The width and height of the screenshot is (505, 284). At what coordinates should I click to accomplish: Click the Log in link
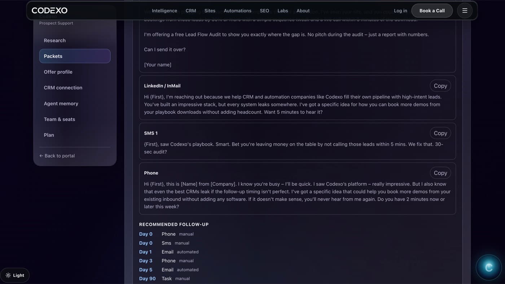click(x=400, y=10)
